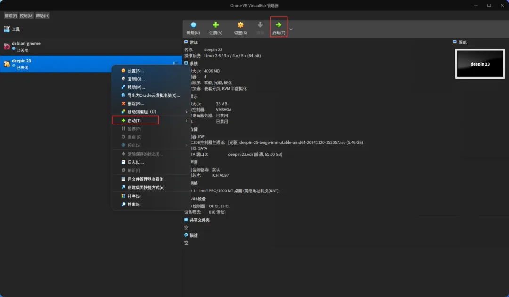
Task: Click the 软驱, 光驱, 硬盘 boot order value
Action: [218, 82]
